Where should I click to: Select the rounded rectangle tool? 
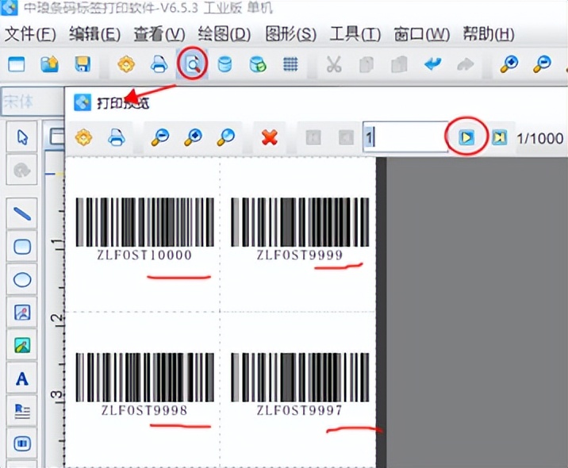pyautogui.click(x=22, y=247)
